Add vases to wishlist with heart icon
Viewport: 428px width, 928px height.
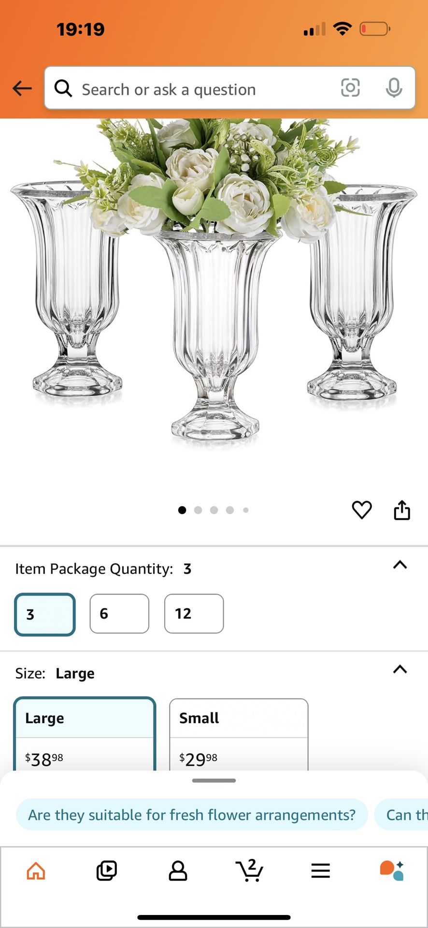(361, 510)
